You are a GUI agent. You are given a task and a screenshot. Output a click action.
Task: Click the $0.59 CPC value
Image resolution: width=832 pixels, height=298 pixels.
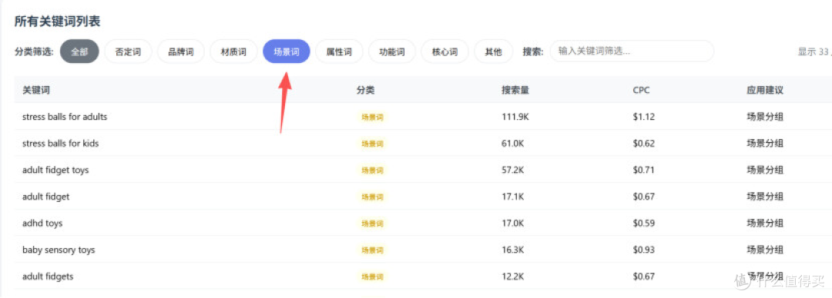pos(643,223)
